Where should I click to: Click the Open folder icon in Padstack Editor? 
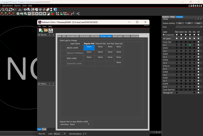click(46, 30)
